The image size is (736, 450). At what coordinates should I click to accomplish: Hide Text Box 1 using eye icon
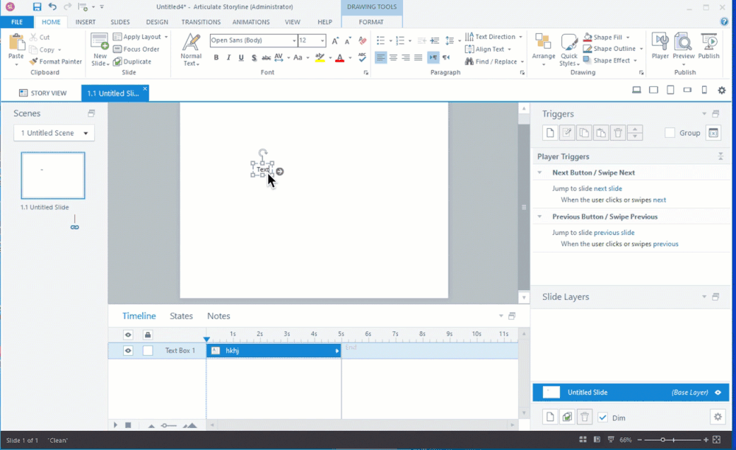(x=128, y=351)
